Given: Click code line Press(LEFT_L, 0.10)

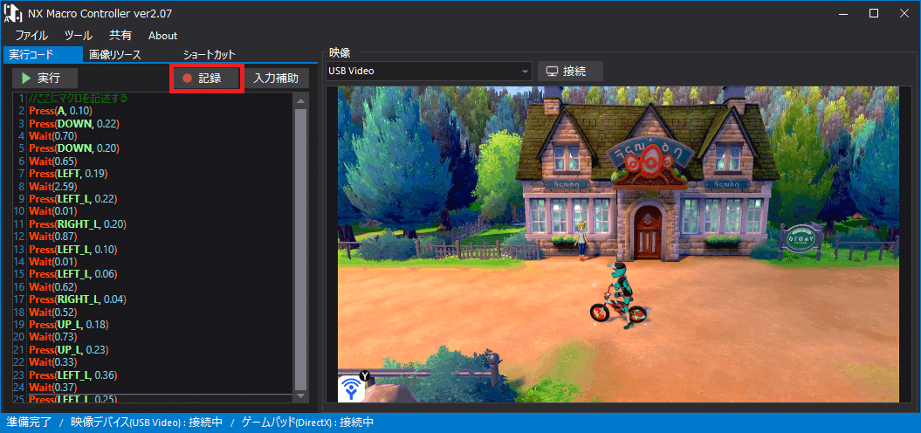Looking at the screenshot, I should pos(72,249).
